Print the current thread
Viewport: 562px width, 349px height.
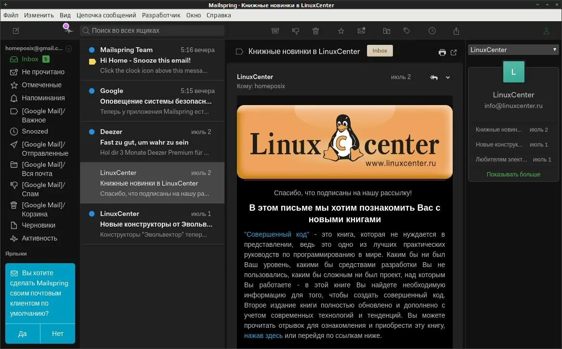coord(442,53)
